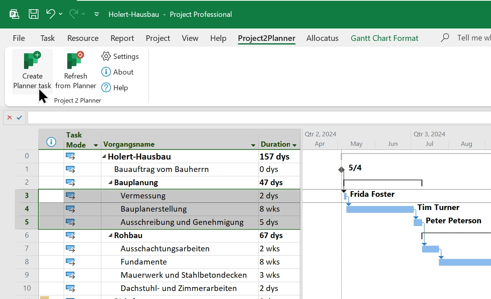Open the Vorgangsname column filter dropdown
Image resolution: width=491 pixels, height=299 pixels.
click(x=253, y=145)
